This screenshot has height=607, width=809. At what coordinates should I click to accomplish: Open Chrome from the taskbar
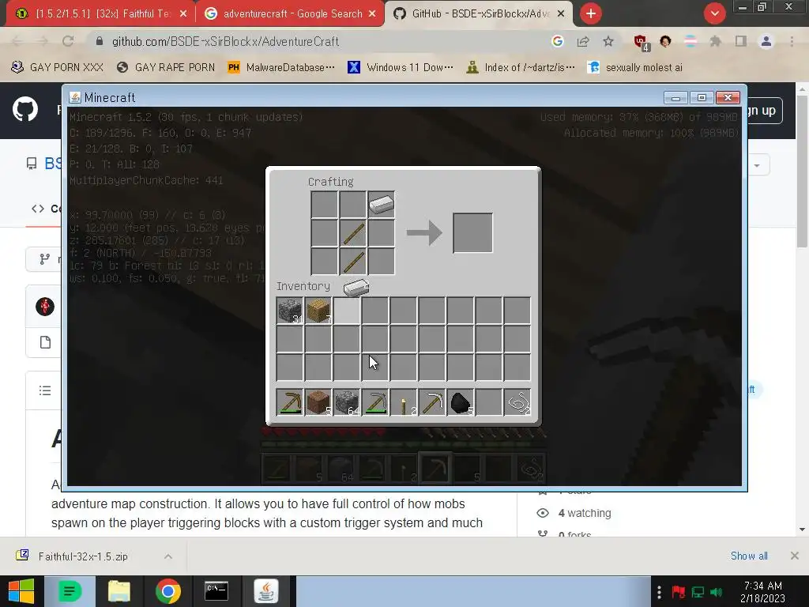pos(167,591)
